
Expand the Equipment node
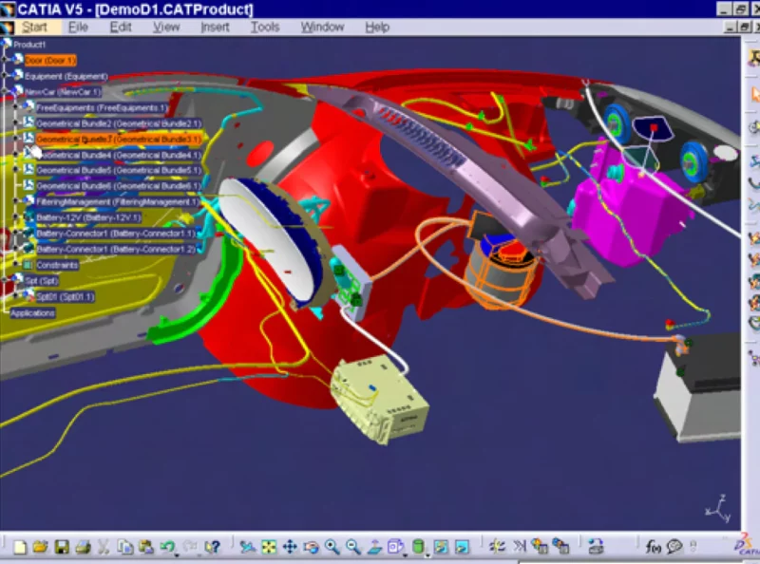pos(5,76)
